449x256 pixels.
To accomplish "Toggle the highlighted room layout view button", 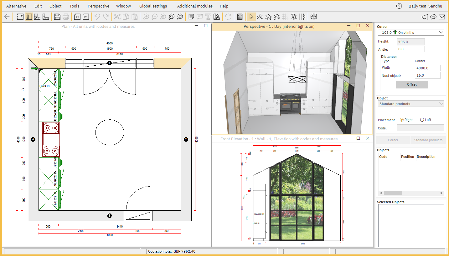I will coord(29,17).
